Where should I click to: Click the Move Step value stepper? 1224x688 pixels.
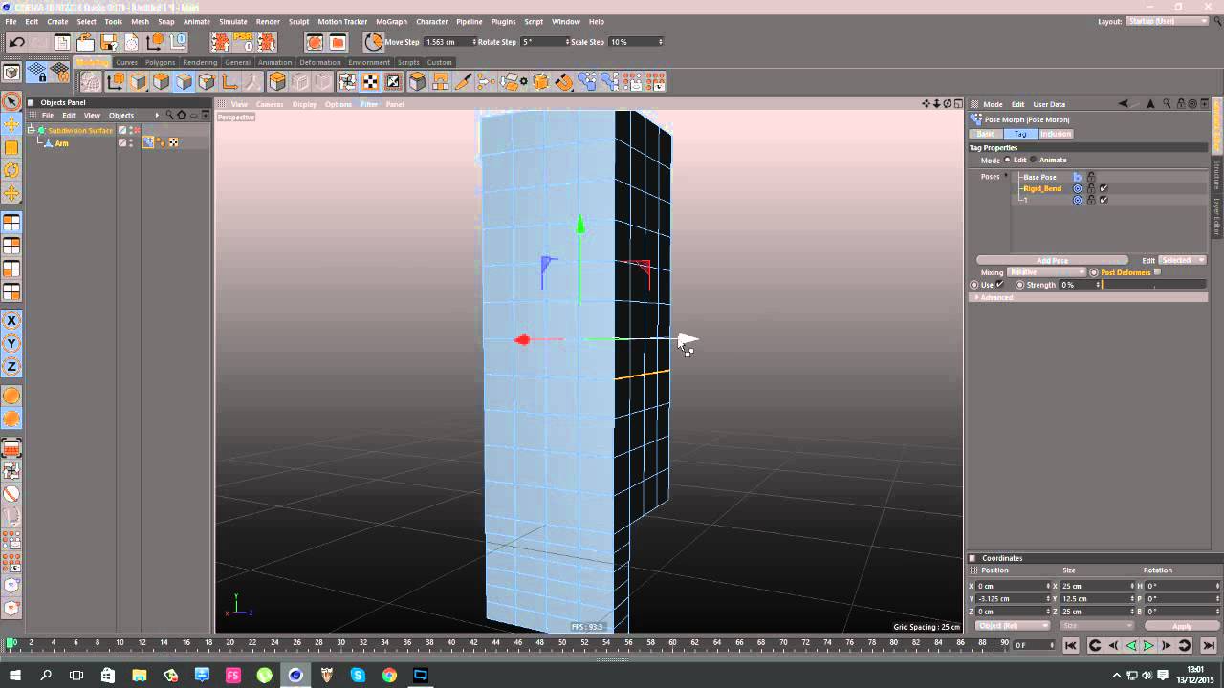[x=473, y=42]
